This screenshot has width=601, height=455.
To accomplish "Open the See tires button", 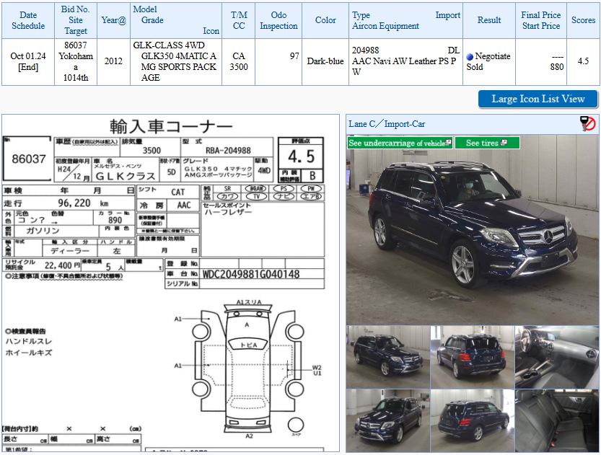I will point(487,143).
